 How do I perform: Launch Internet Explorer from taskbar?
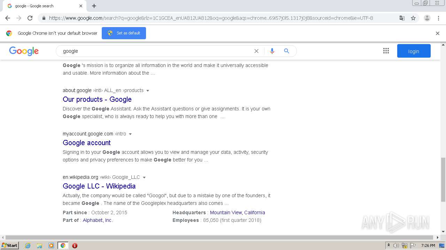[x=28, y=245]
